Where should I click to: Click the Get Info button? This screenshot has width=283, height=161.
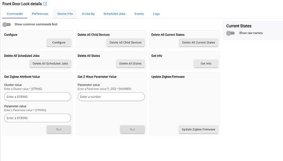pos(206,63)
